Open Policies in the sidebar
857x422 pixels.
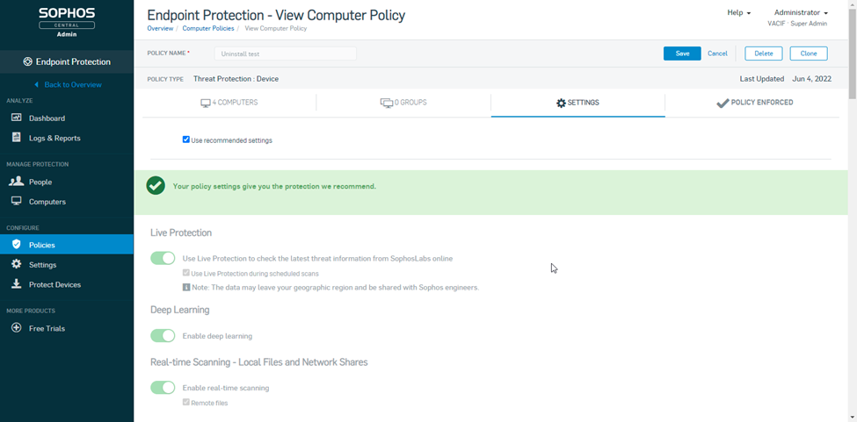tap(67, 245)
